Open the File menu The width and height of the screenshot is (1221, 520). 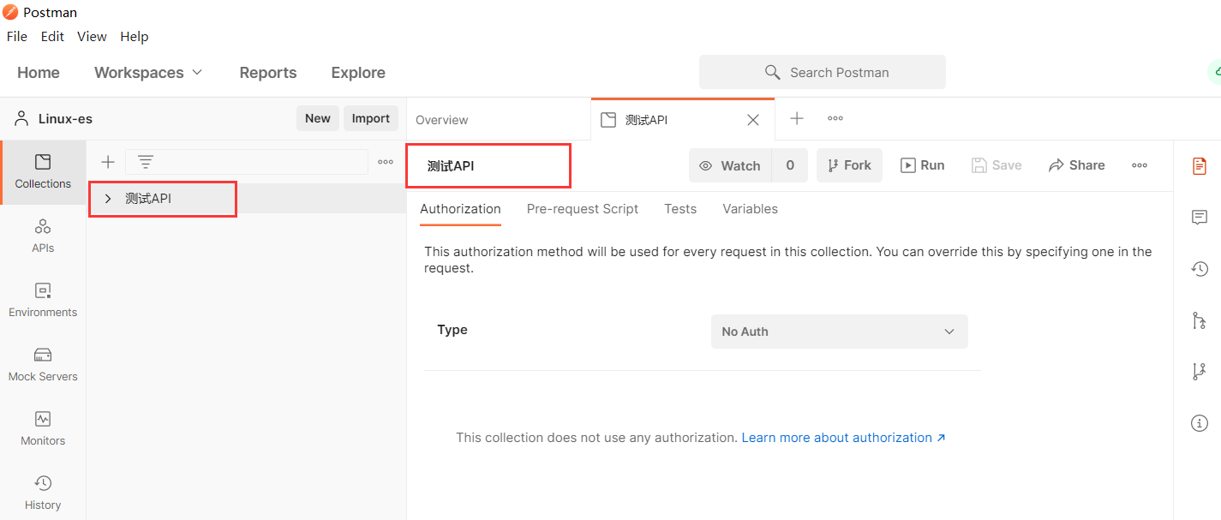coord(17,37)
